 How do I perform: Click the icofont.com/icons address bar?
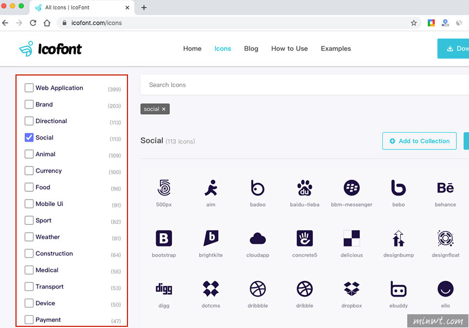pos(239,23)
